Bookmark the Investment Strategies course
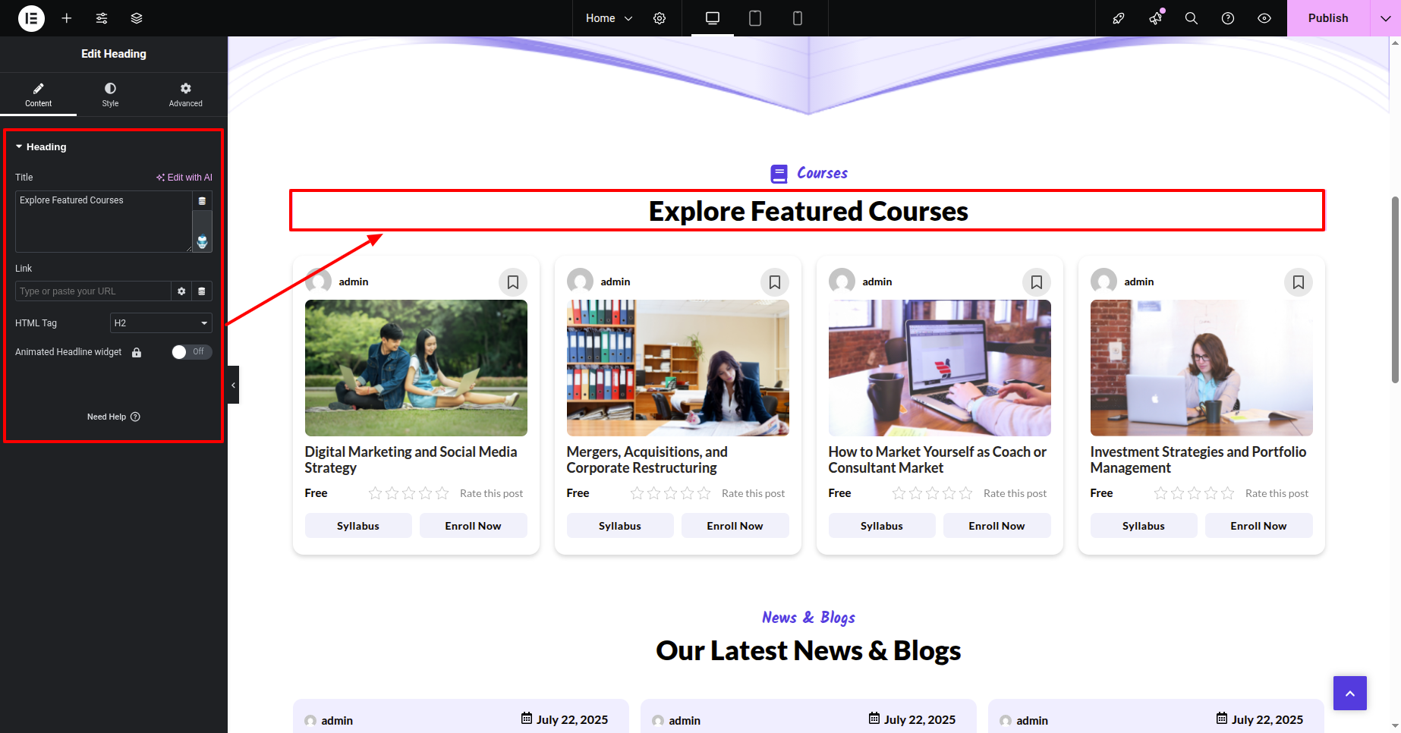This screenshot has height=733, width=1401. (1299, 282)
